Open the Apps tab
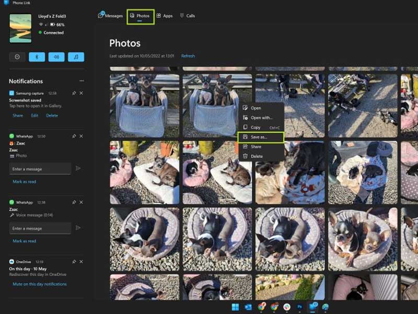 165,16
